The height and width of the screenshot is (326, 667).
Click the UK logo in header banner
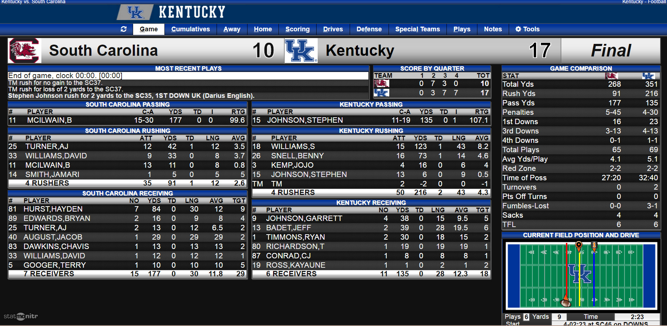(136, 12)
